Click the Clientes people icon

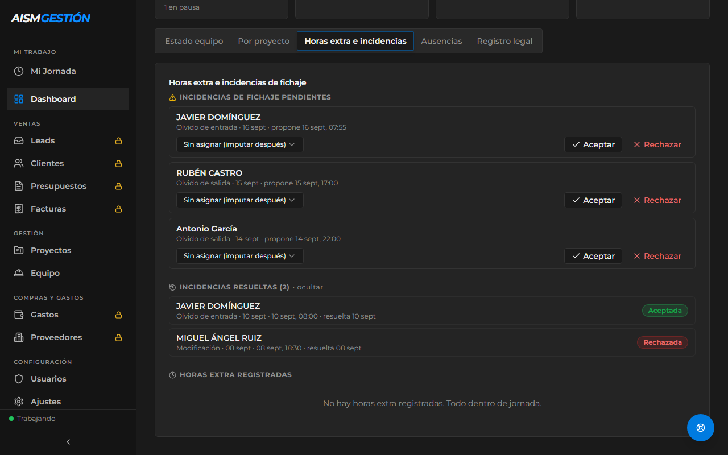coord(19,163)
